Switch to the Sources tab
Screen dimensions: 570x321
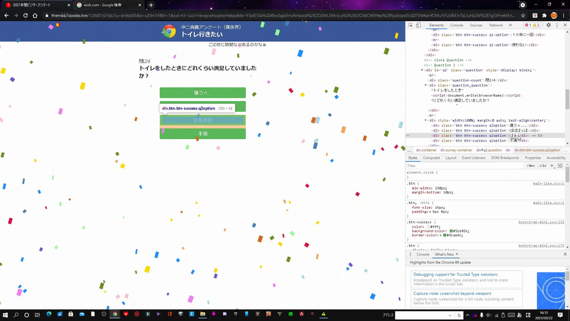(476, 25)
